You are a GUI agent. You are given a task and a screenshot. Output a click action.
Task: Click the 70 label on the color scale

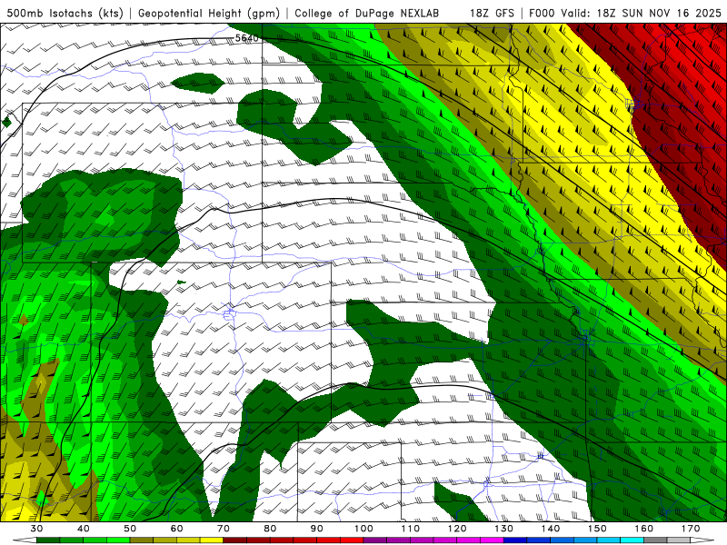224,529
